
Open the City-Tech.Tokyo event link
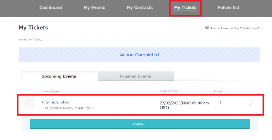55,102
